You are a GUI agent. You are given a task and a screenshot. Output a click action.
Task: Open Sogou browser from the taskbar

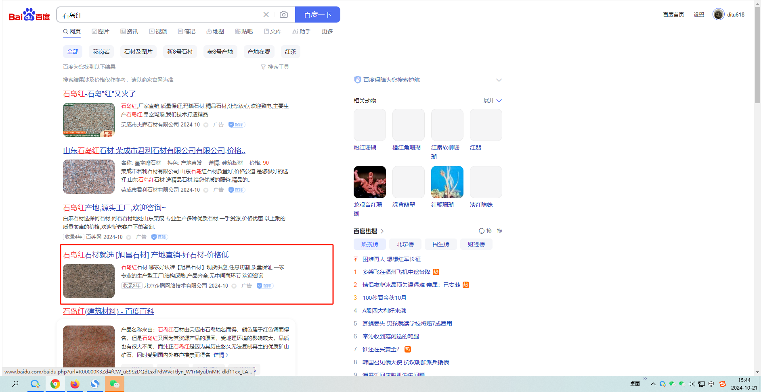click(x=94, y=384)
